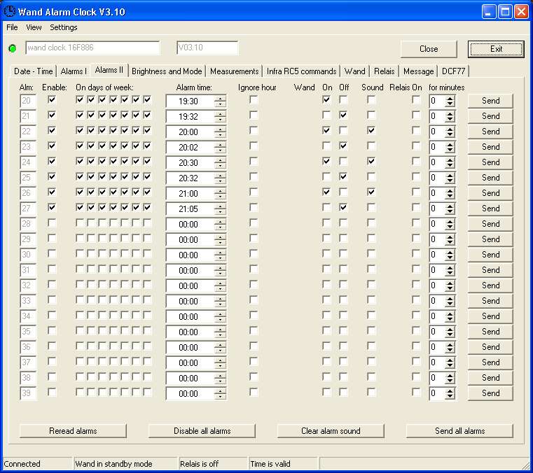
Task: Click the wand clock 16F886 device field
Action: coord(92,48)
